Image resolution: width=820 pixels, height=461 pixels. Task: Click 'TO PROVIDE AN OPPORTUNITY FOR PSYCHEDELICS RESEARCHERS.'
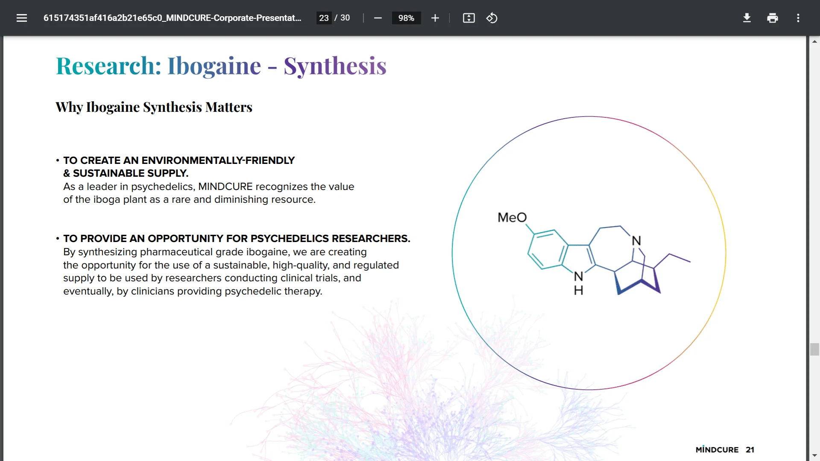(x=237, y=239)
